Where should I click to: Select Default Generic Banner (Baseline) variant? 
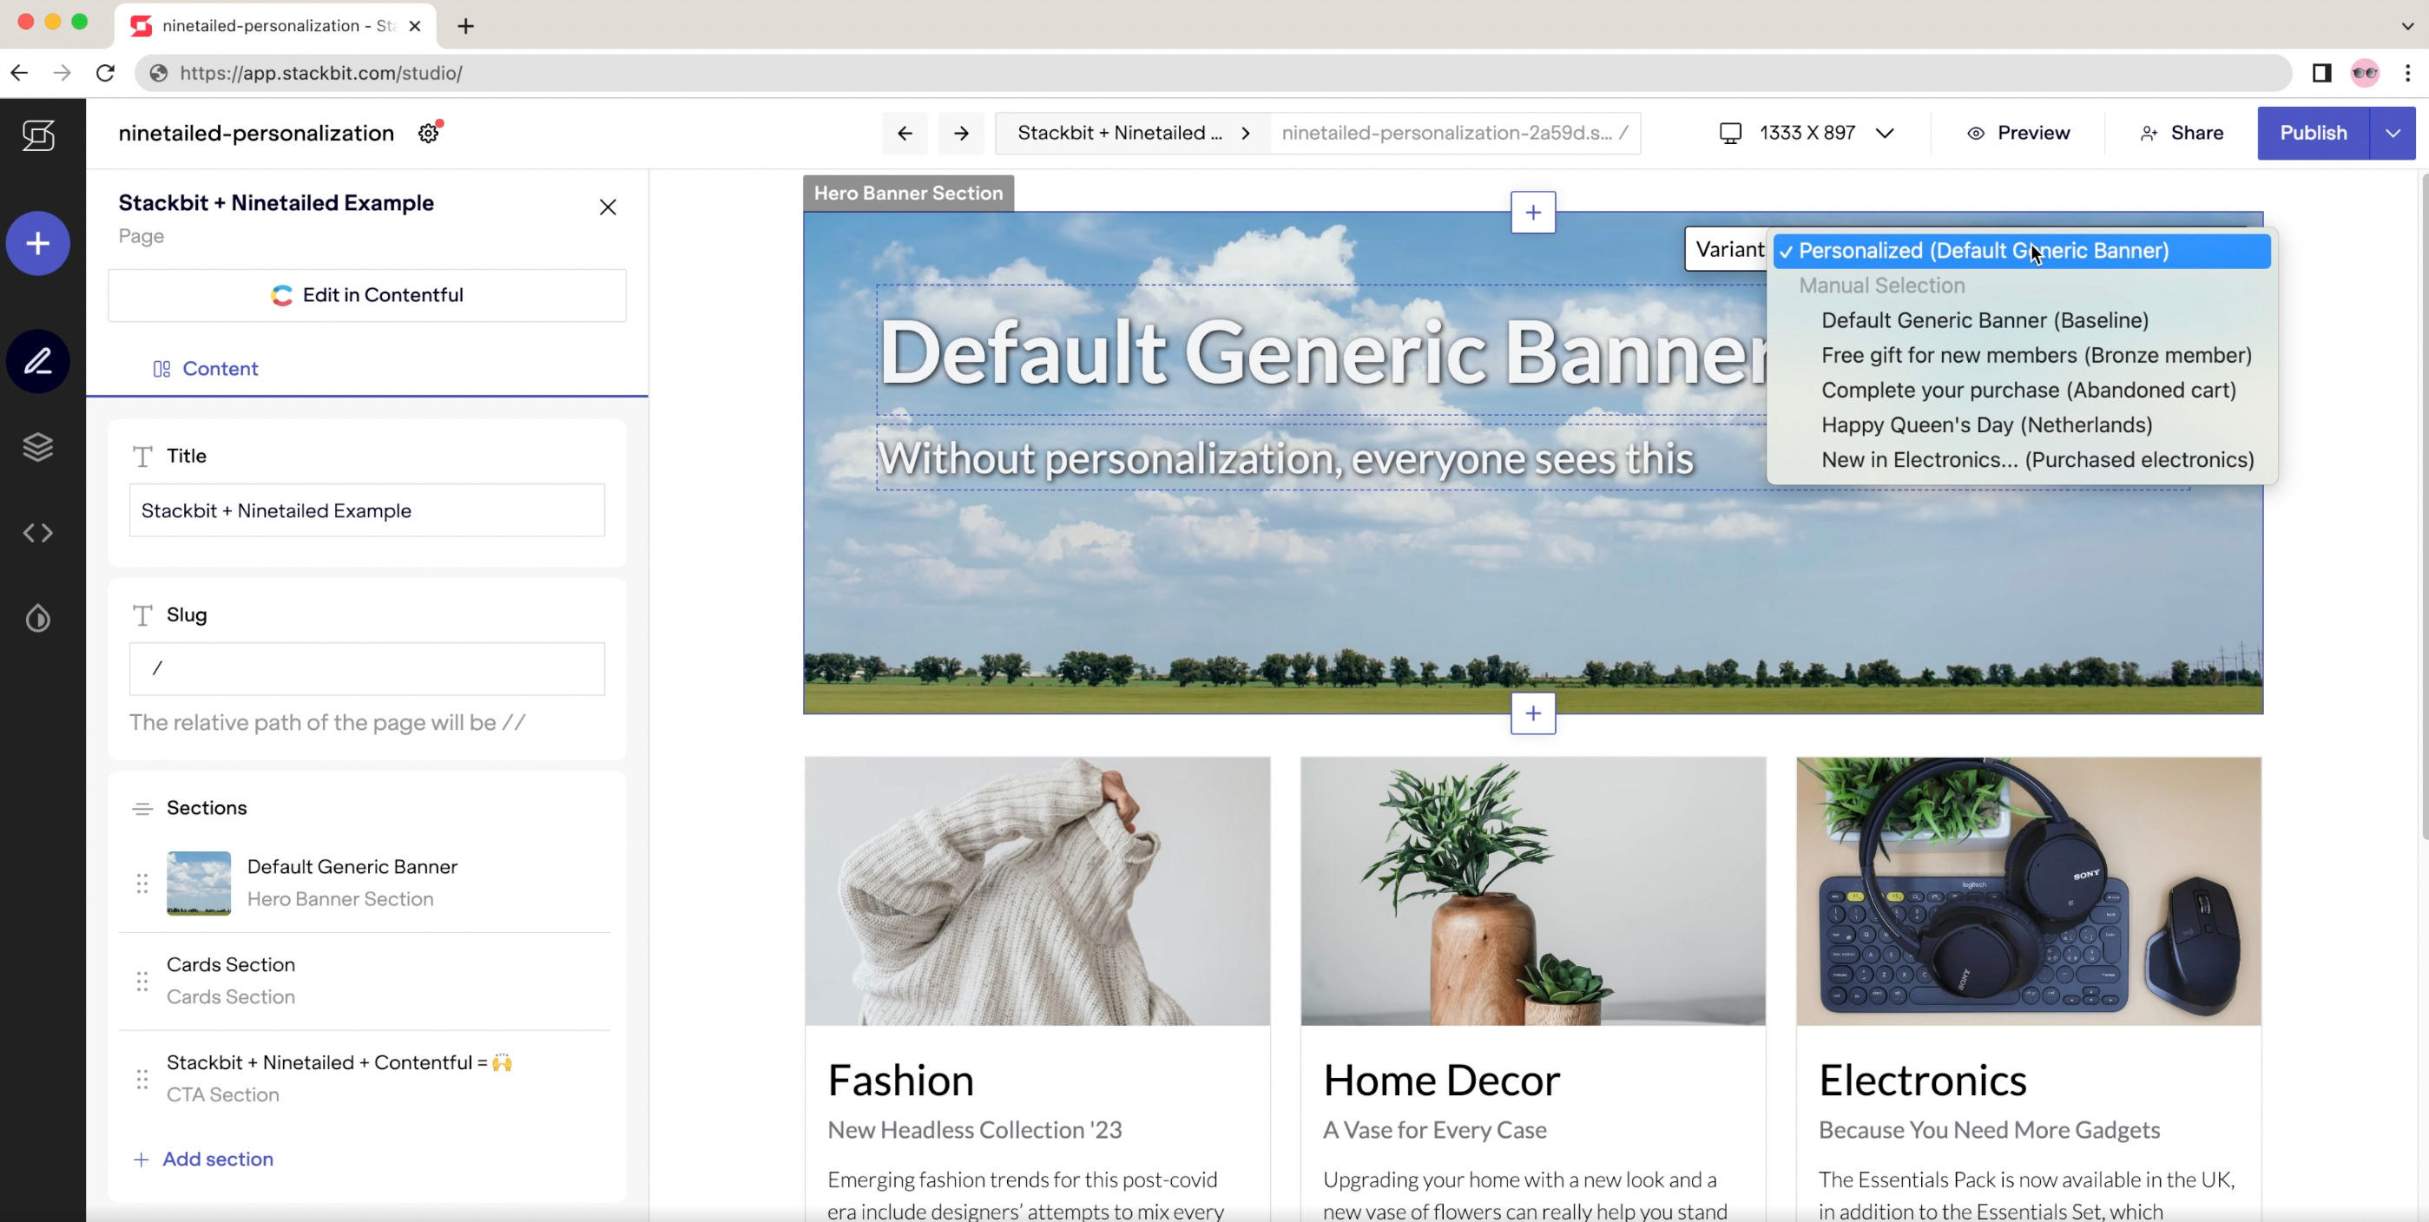pos(1984,320)
